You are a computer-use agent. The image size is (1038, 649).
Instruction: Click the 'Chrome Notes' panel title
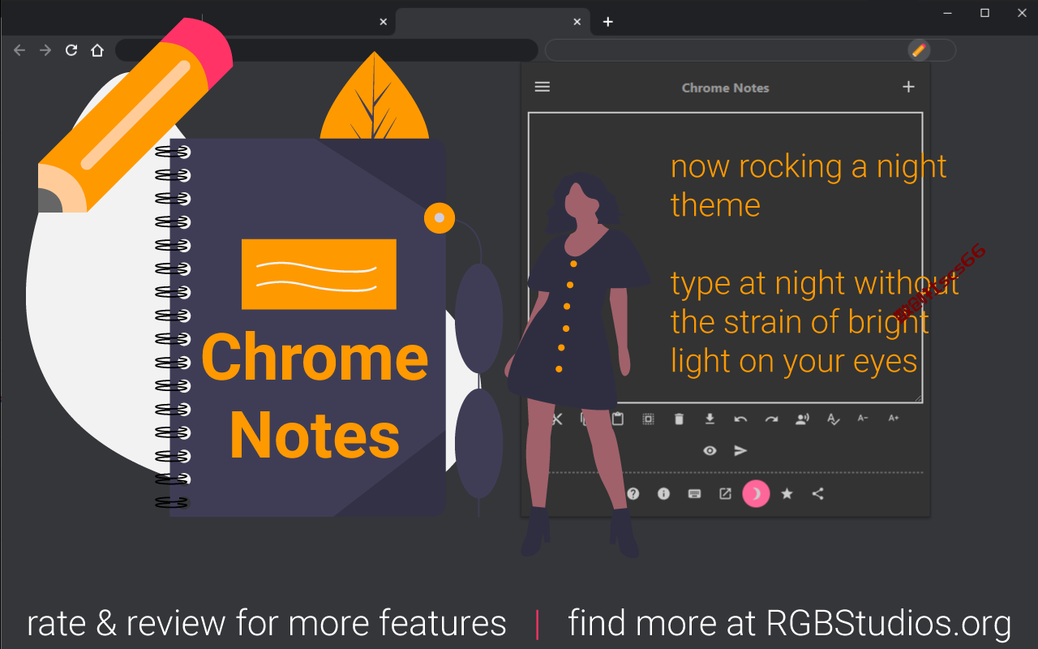(x=725, y=88)
